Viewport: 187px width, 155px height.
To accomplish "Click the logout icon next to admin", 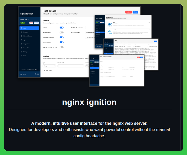I will coord(38,74).
